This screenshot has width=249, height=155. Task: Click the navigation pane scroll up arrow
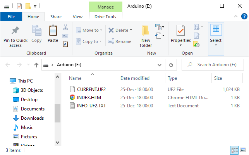coord(57,77)
